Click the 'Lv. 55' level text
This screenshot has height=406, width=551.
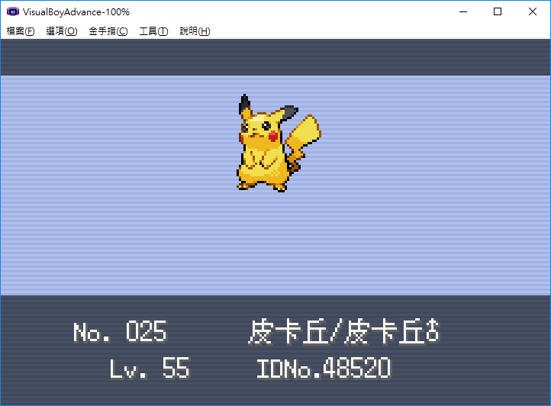150,369
